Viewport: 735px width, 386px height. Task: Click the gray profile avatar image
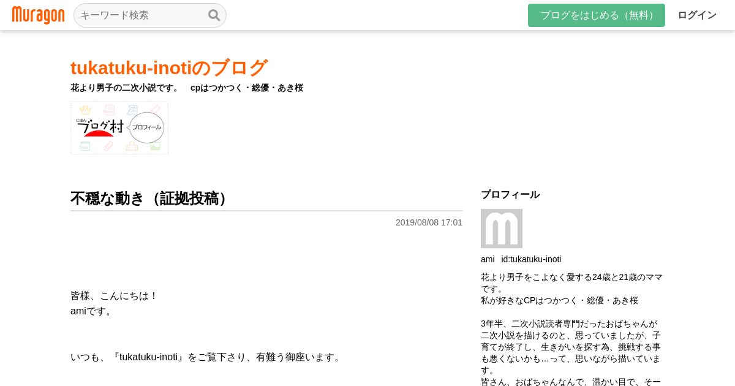click(502, 229)
